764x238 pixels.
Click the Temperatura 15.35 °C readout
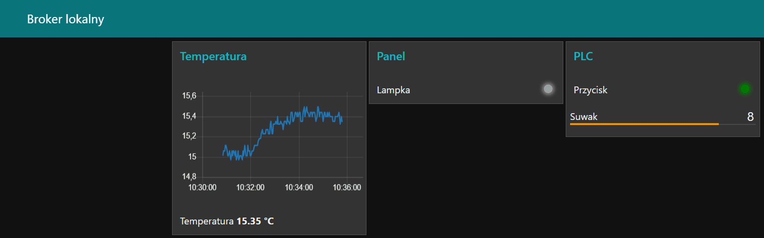(227, 221)
